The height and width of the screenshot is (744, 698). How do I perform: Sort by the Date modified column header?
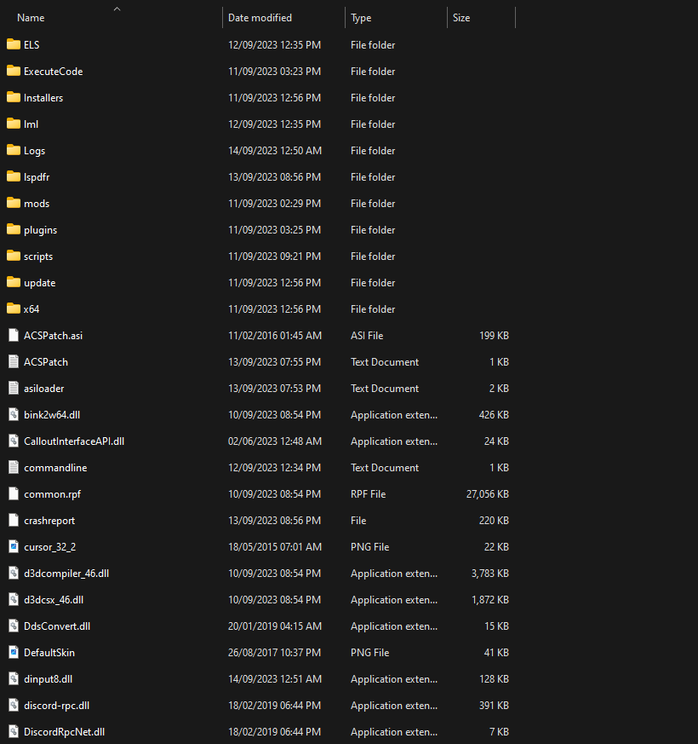tap(260, 18)
